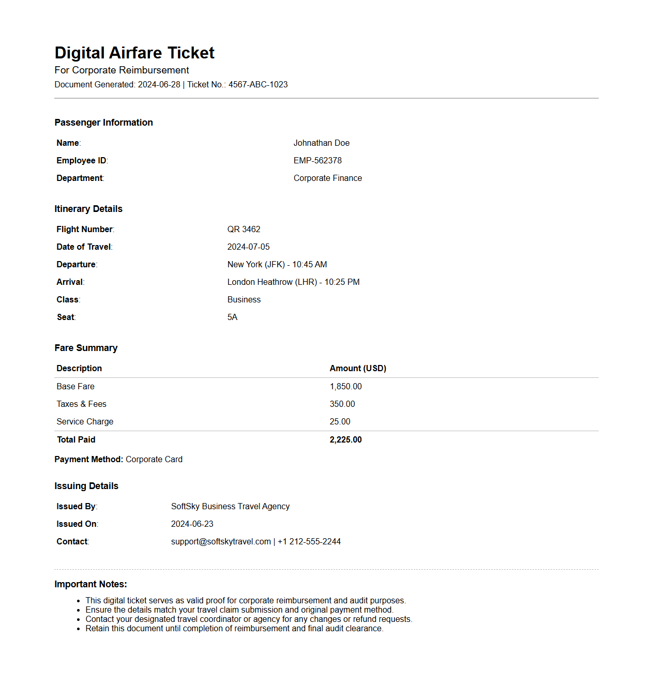
Task: Select the travel date 2024-07-05
Action: point(248,247)
